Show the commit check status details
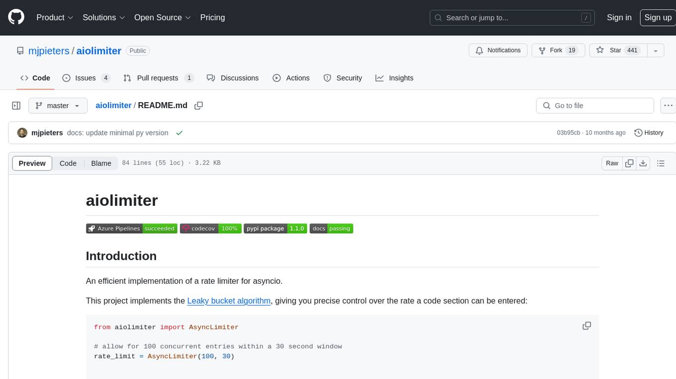 (179, 133)
